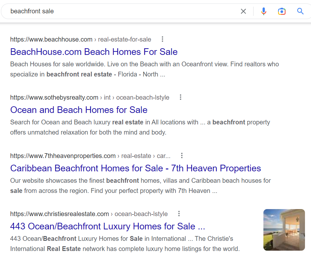Image resolution: width=311 pixels, height=257 pixels.
Task: Start a voice search via the microphone icon
Action: click(264, 11)
